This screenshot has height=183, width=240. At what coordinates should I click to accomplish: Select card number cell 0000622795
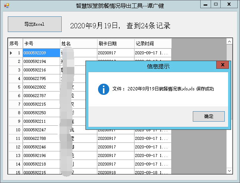[41, 78]
